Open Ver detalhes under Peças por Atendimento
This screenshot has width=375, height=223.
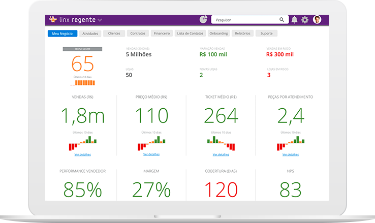click(x=290, y=154)
